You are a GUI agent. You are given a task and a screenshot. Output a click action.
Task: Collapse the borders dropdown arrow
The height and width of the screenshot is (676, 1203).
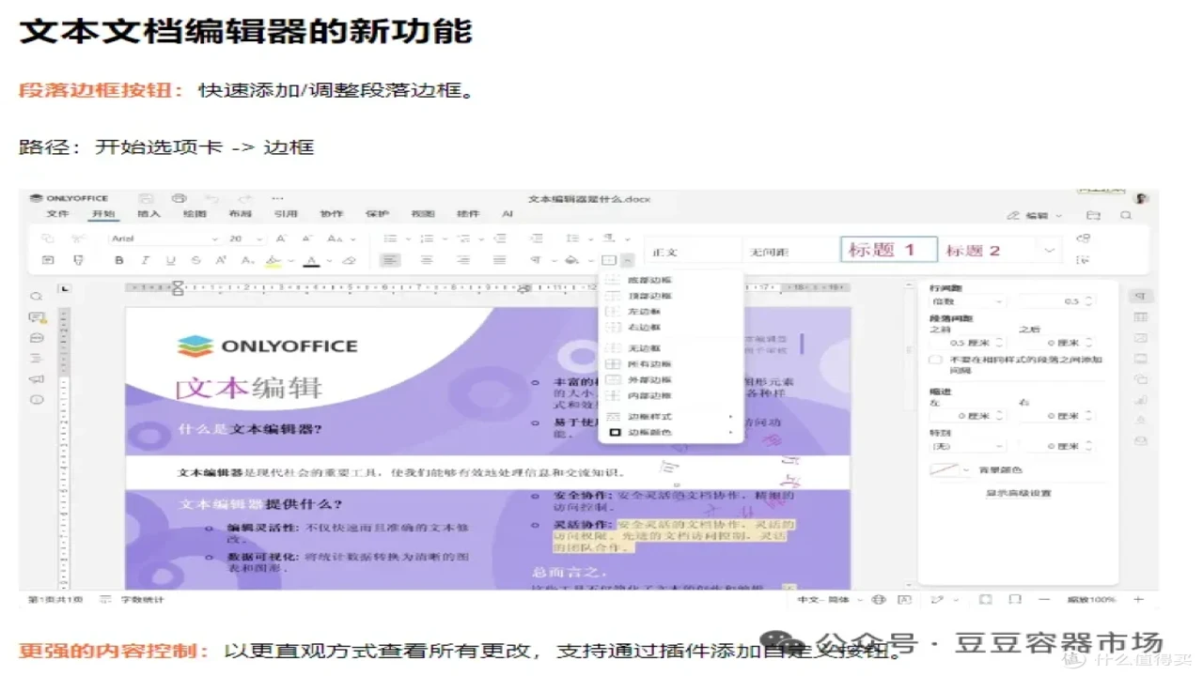pos(628,260)
